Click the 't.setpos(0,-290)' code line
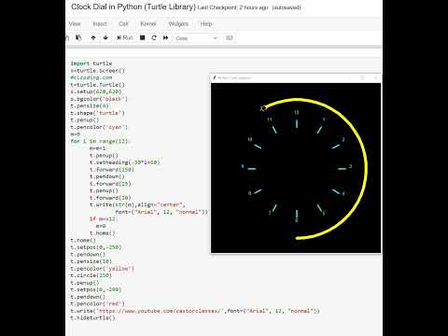Viewport: 448px width, 336px height. point(96,289)
